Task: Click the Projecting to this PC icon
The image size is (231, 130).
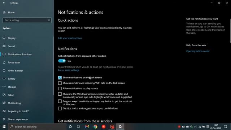Action: click(x=4, y=111)
